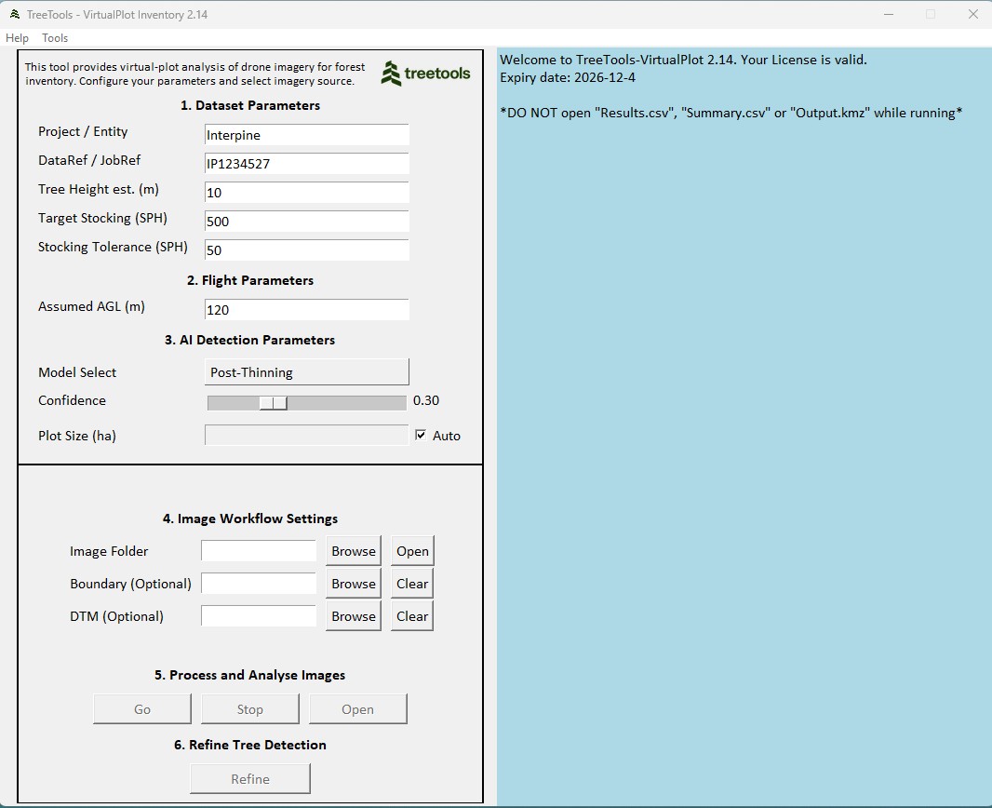Screen dimensions: 992x808
Task: Browse for a DTM file
Action: tap(353, 616)
